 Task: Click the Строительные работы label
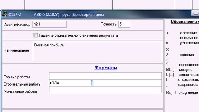pos(22,84)
